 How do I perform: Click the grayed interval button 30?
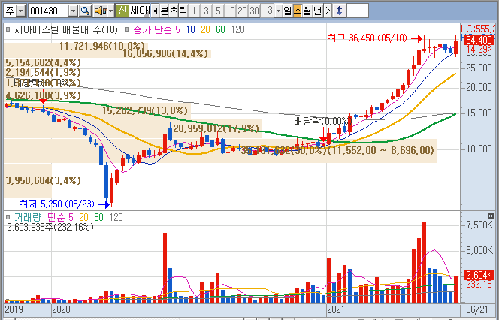(254, 11)
